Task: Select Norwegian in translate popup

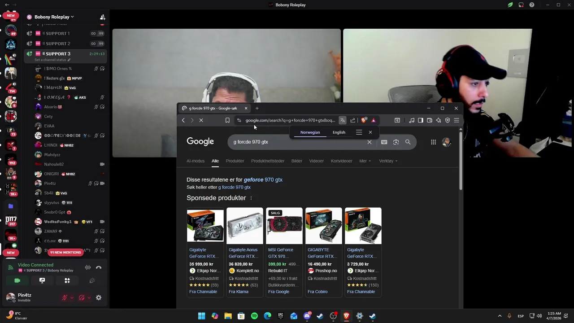Action: (x=310, y=132)
